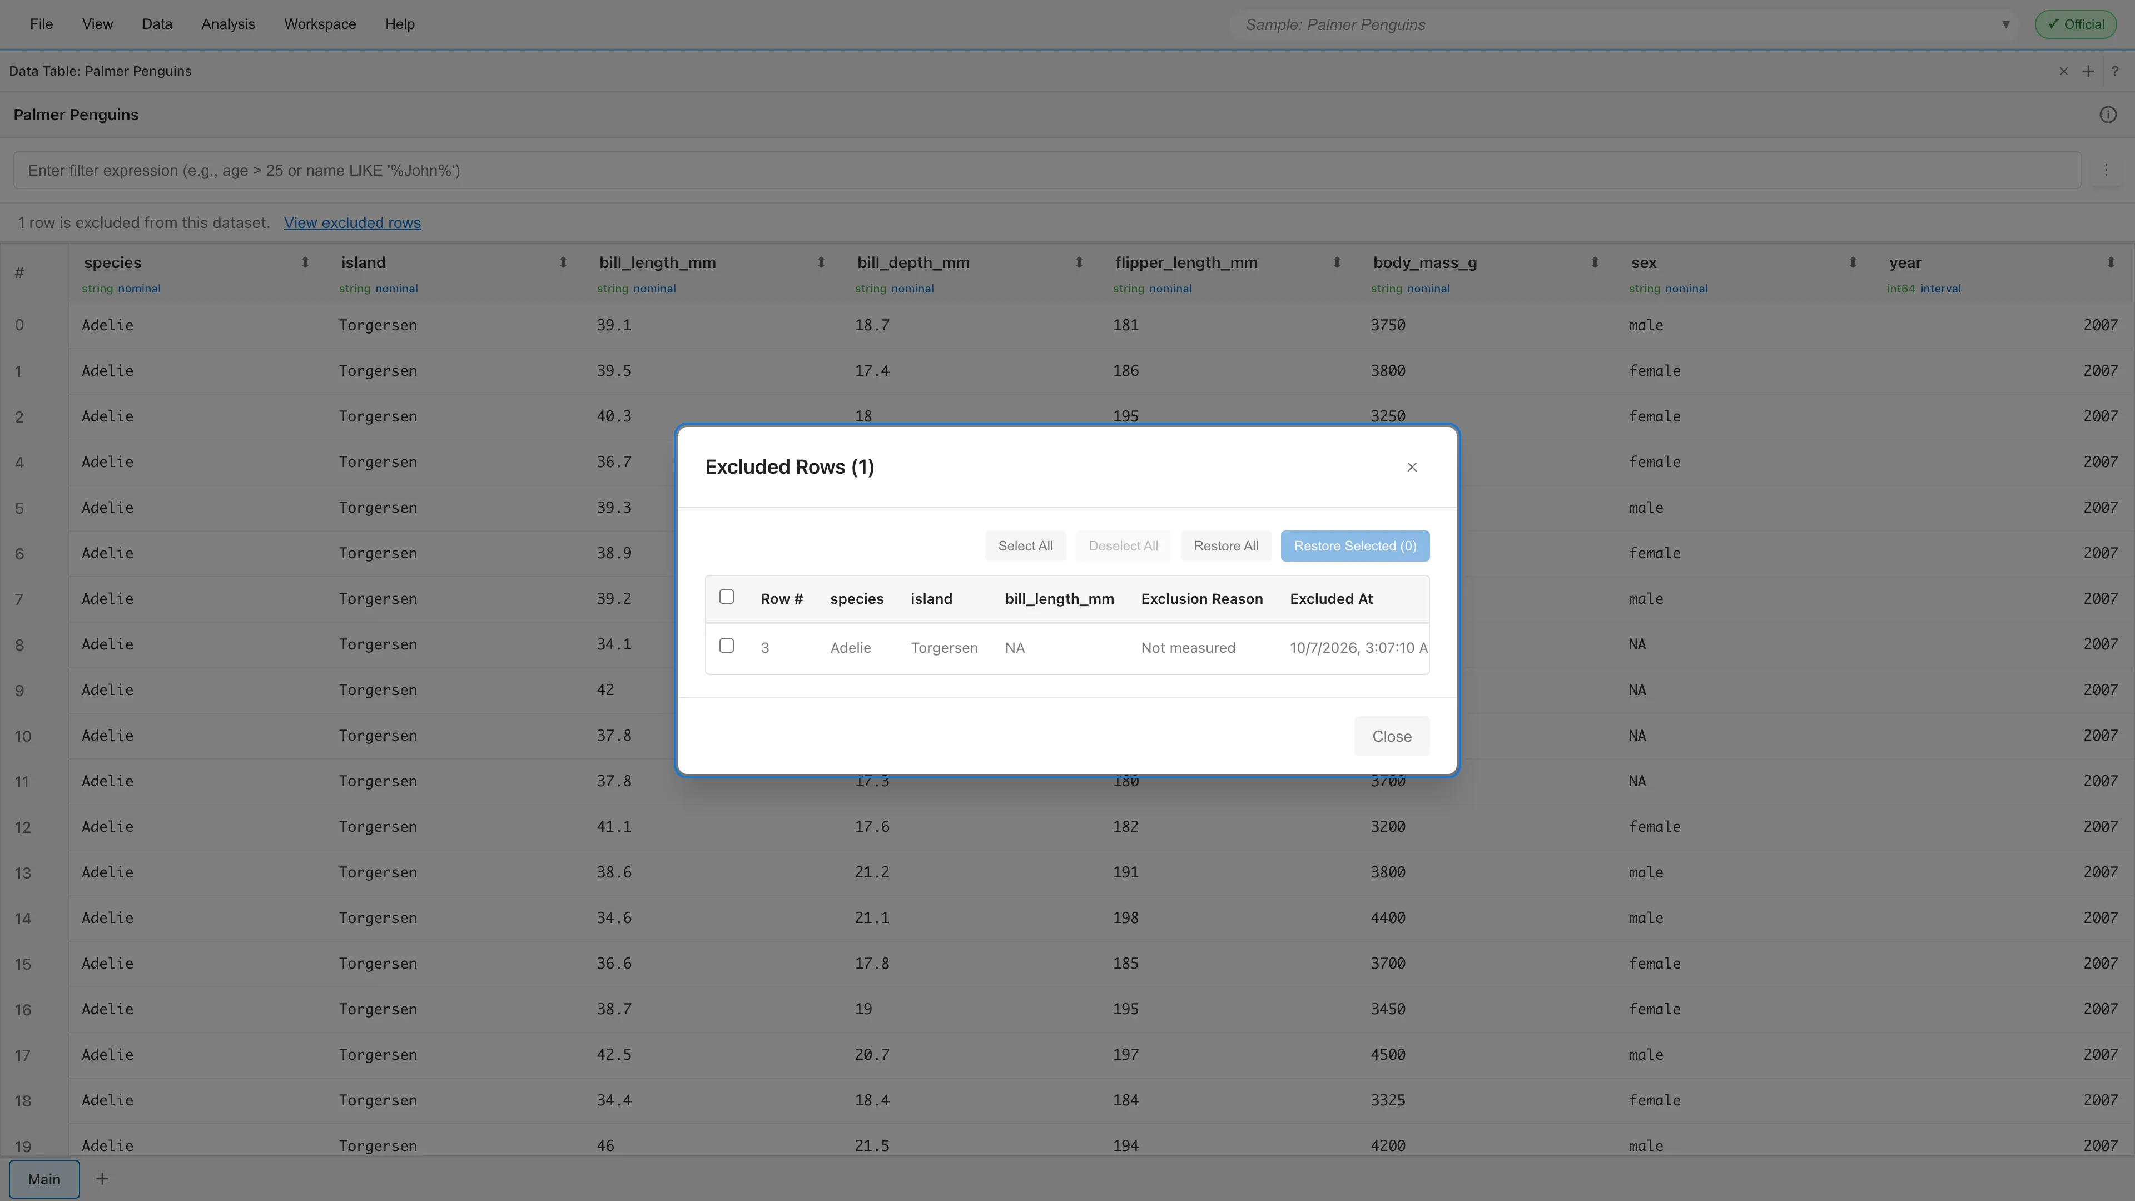Open the Help menu
This screenshot has height=1201, width=2135.
[x=400, y=24]
